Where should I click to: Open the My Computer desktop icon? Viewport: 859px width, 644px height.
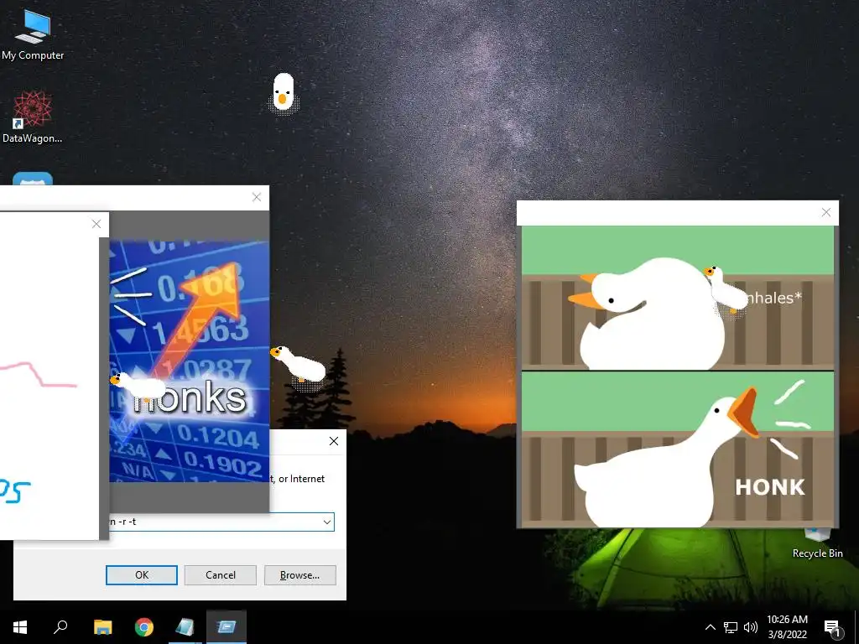[33, 34]
